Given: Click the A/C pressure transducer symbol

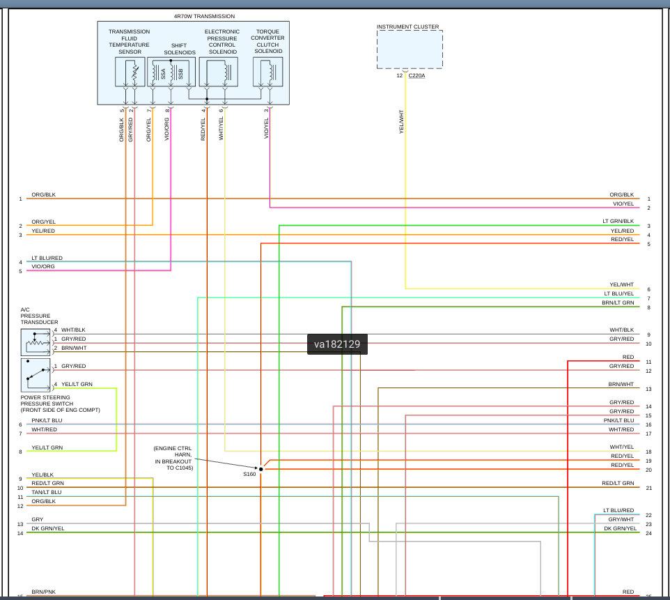Looking at the screenshot, I should pyautogui.click(x=36, y=342).
